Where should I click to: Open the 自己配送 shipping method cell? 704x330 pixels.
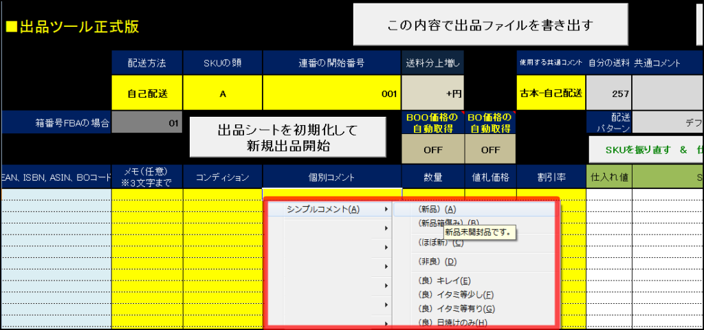tap(147, 93)
